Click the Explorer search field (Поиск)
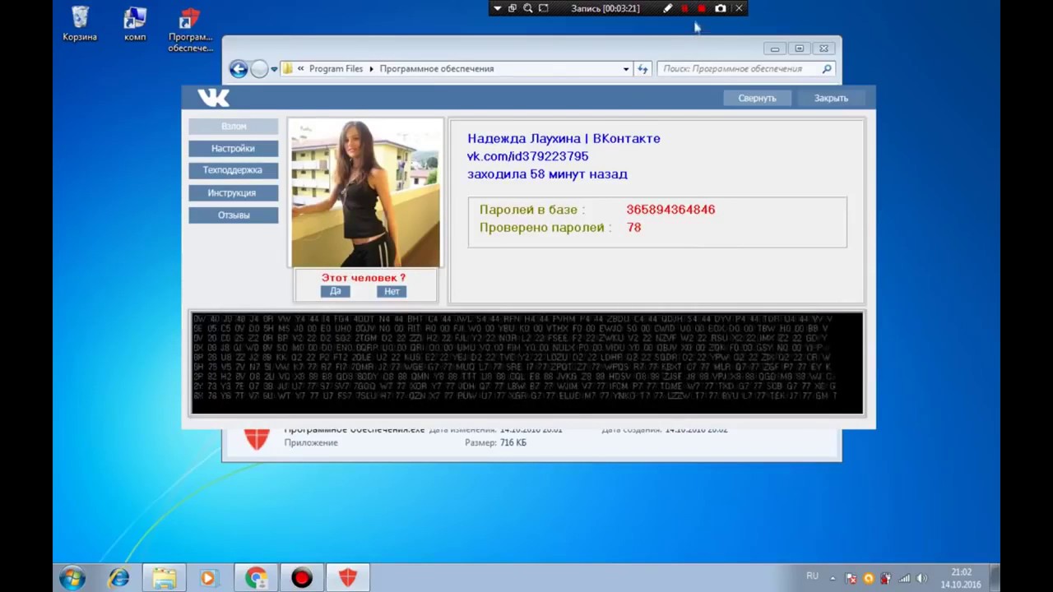Screen dimensions: 1053x592 [740, 69]
